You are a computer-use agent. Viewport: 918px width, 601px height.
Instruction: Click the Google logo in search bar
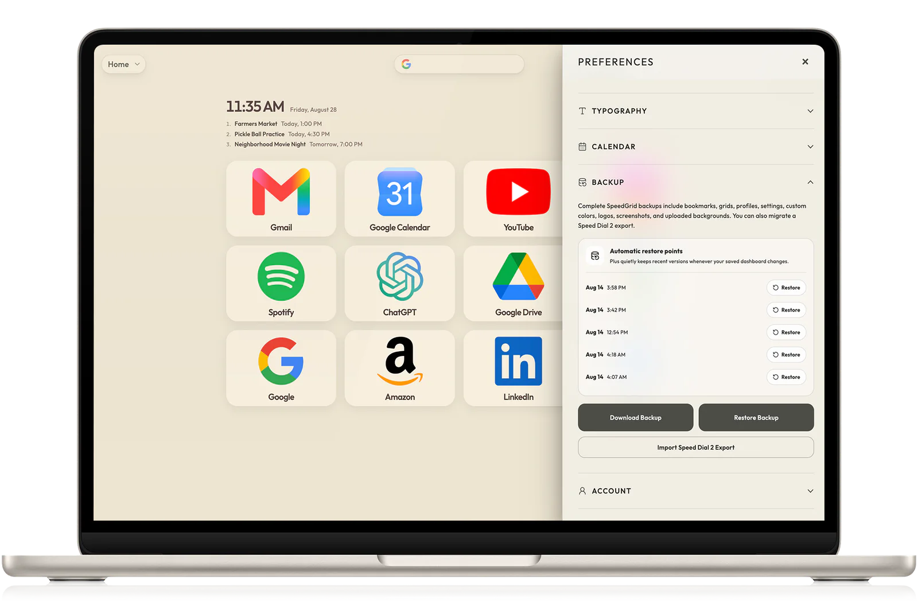click(x=406, y=64)
